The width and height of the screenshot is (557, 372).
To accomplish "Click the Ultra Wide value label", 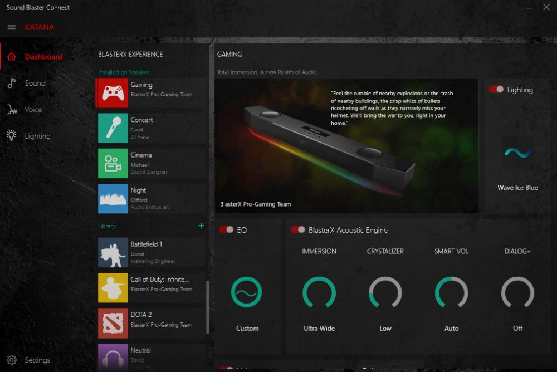I will 319,329.
